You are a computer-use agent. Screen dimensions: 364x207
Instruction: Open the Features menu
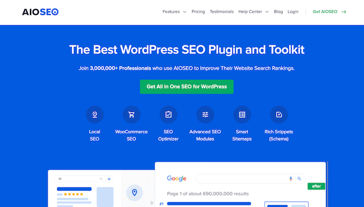coord(171,12)
